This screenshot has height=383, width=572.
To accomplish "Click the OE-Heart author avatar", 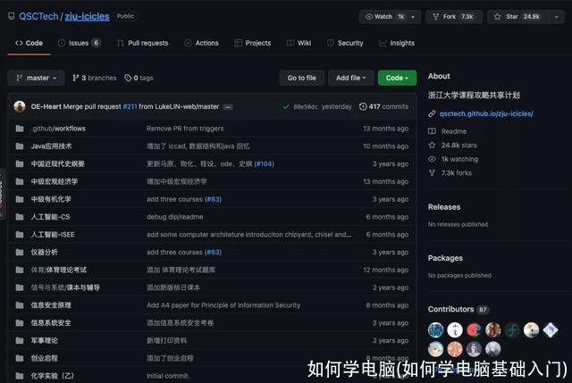I will coord(20,106).
